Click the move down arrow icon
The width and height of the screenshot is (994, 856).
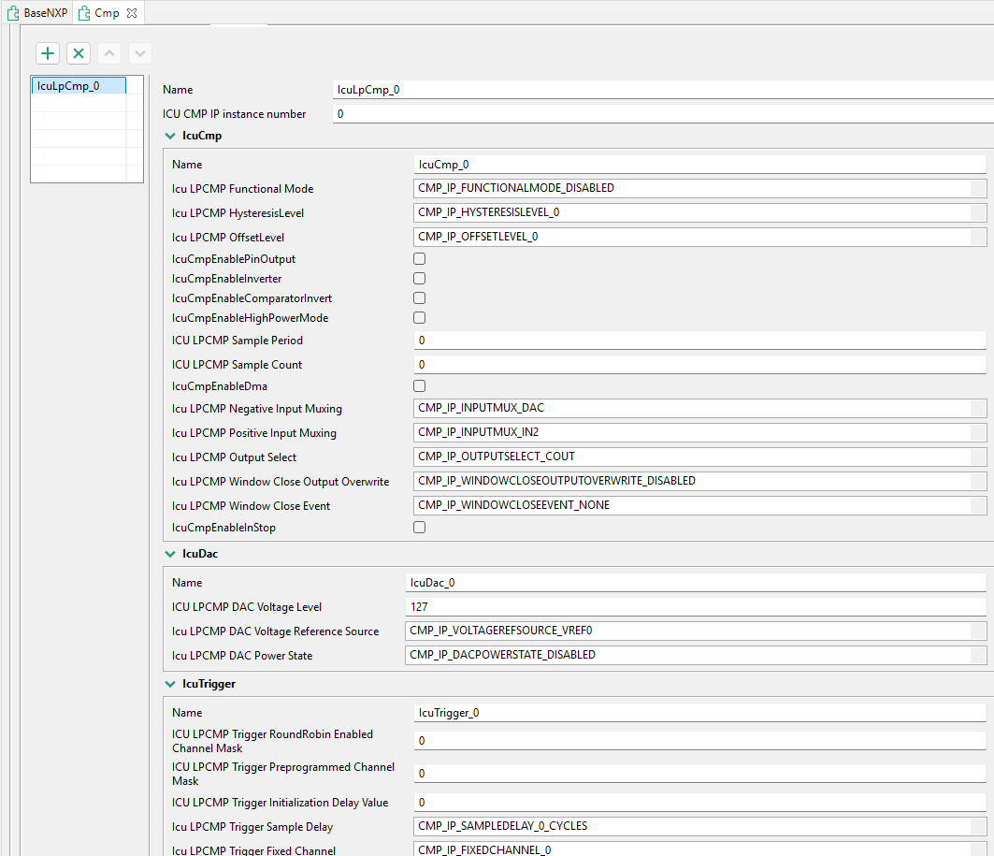(139, 53)
